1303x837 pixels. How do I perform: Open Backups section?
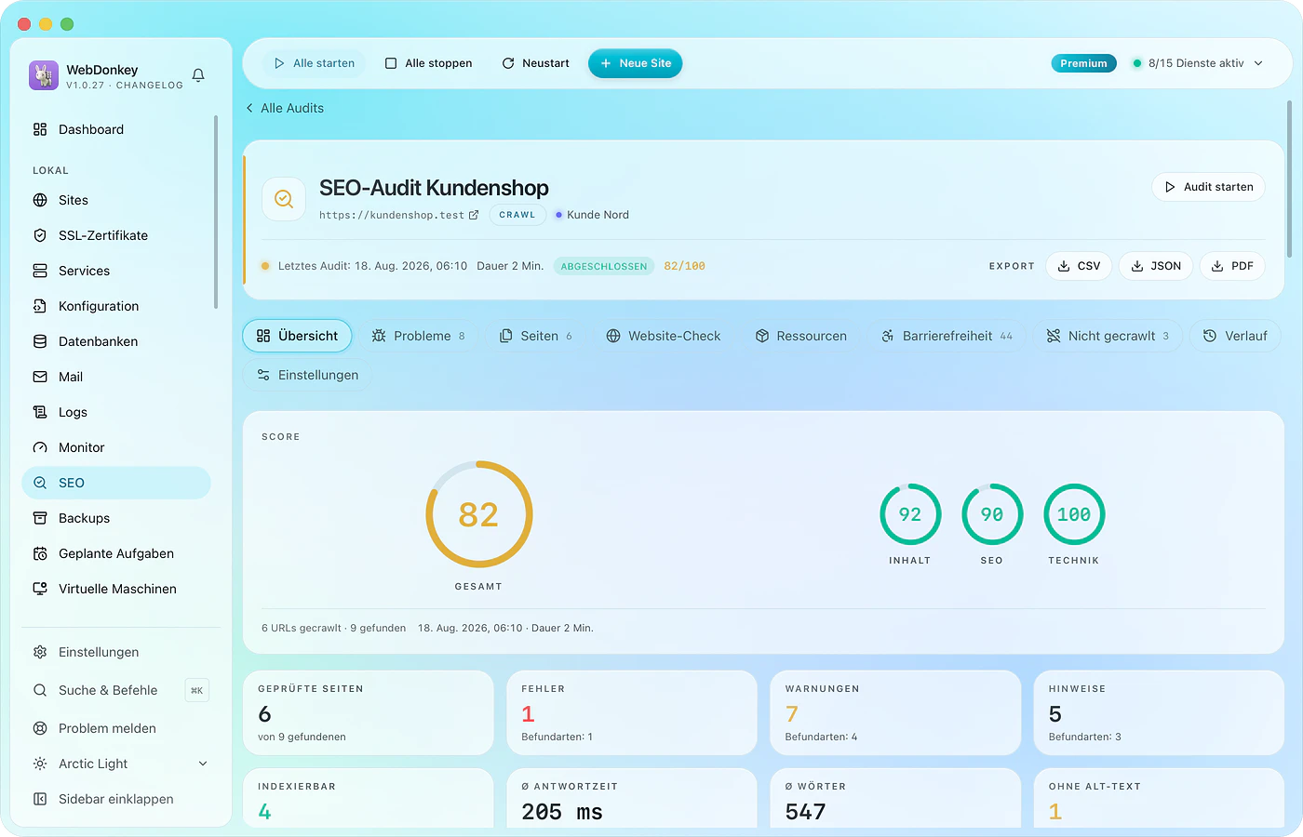tap(116, 518)
